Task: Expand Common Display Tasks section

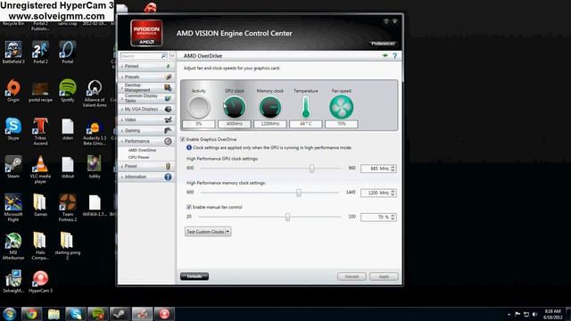Action: [146, 98]
